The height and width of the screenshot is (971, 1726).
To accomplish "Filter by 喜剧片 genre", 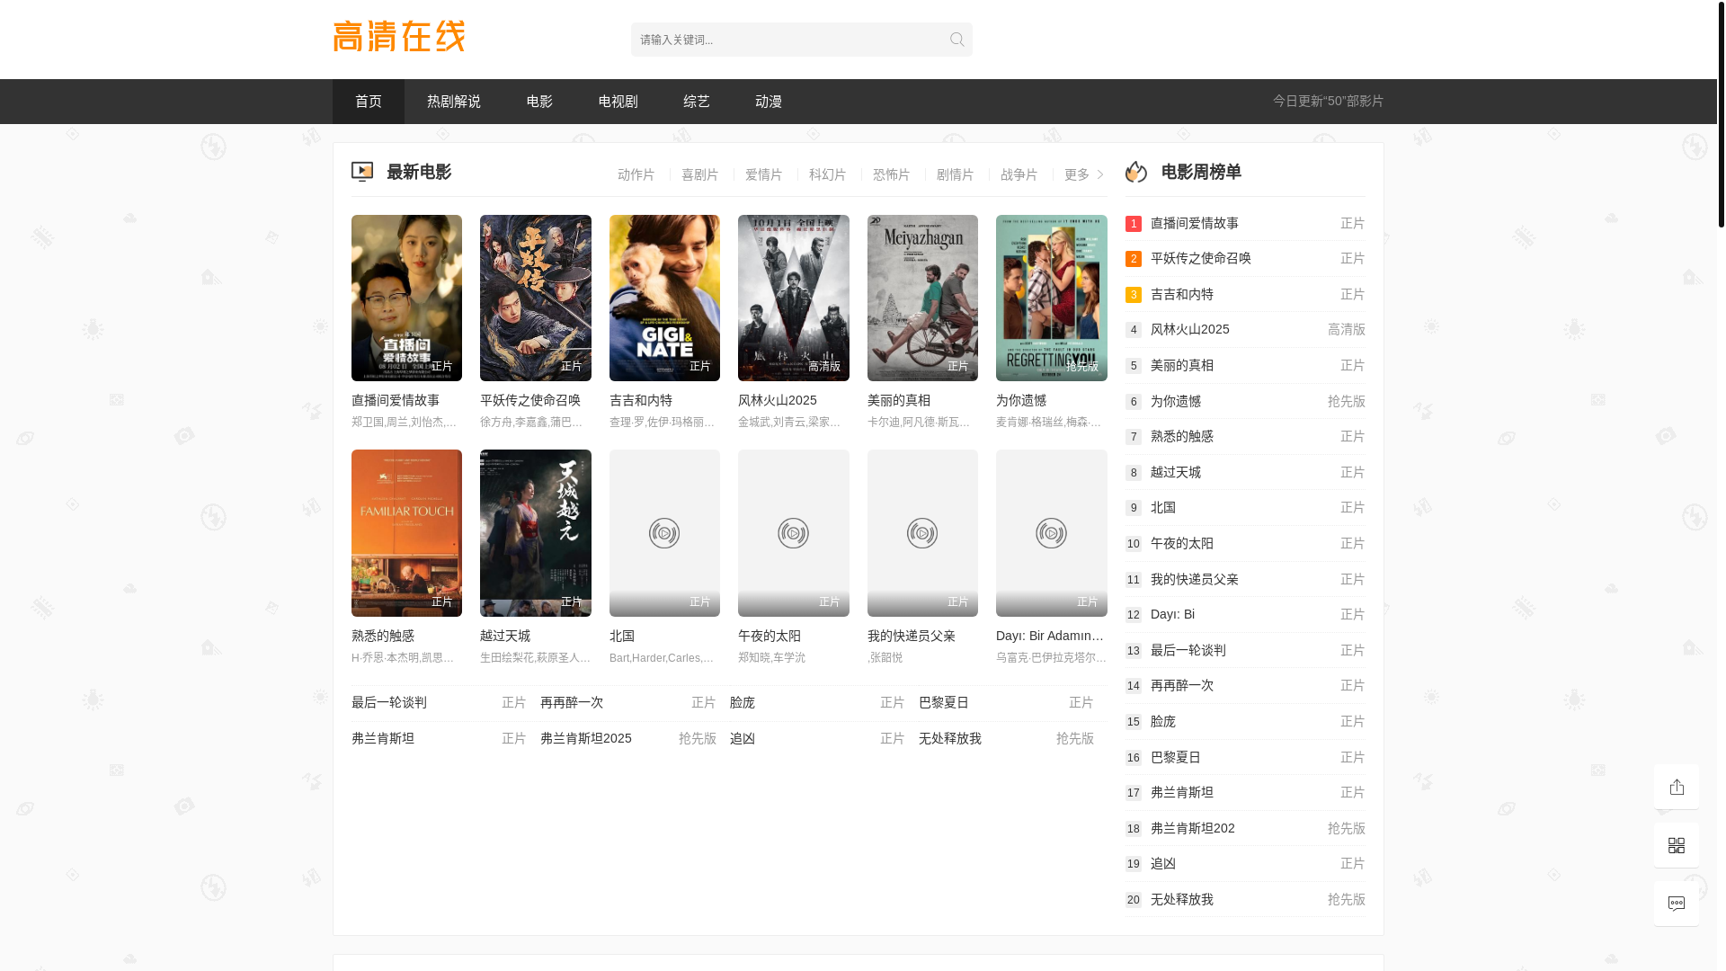I will [700, 174].
